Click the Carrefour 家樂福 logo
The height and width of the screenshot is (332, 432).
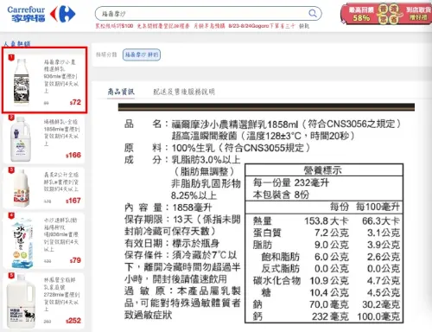click(x=41, y=14)
